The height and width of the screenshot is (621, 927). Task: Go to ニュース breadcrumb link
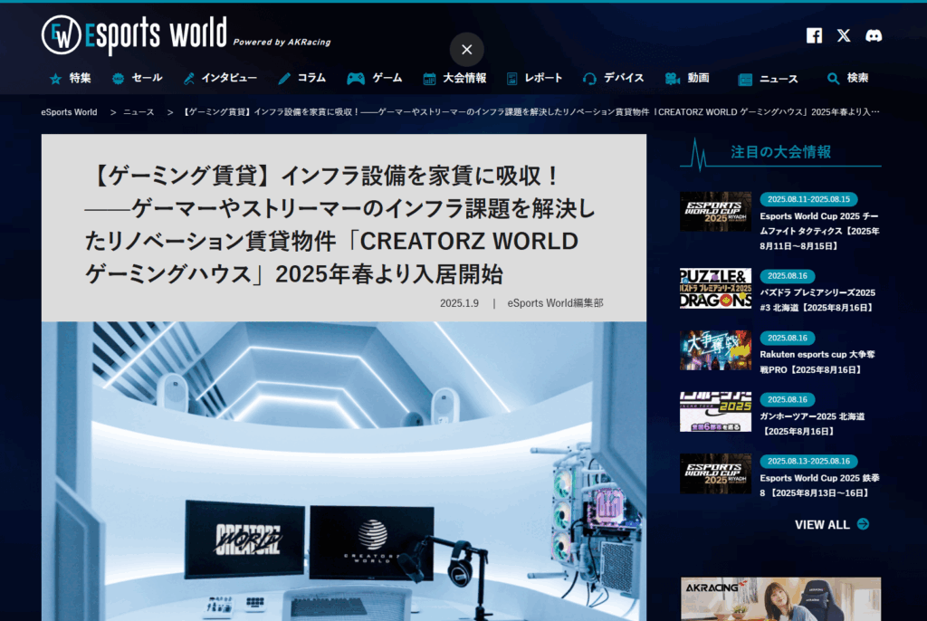click(139, 112)
